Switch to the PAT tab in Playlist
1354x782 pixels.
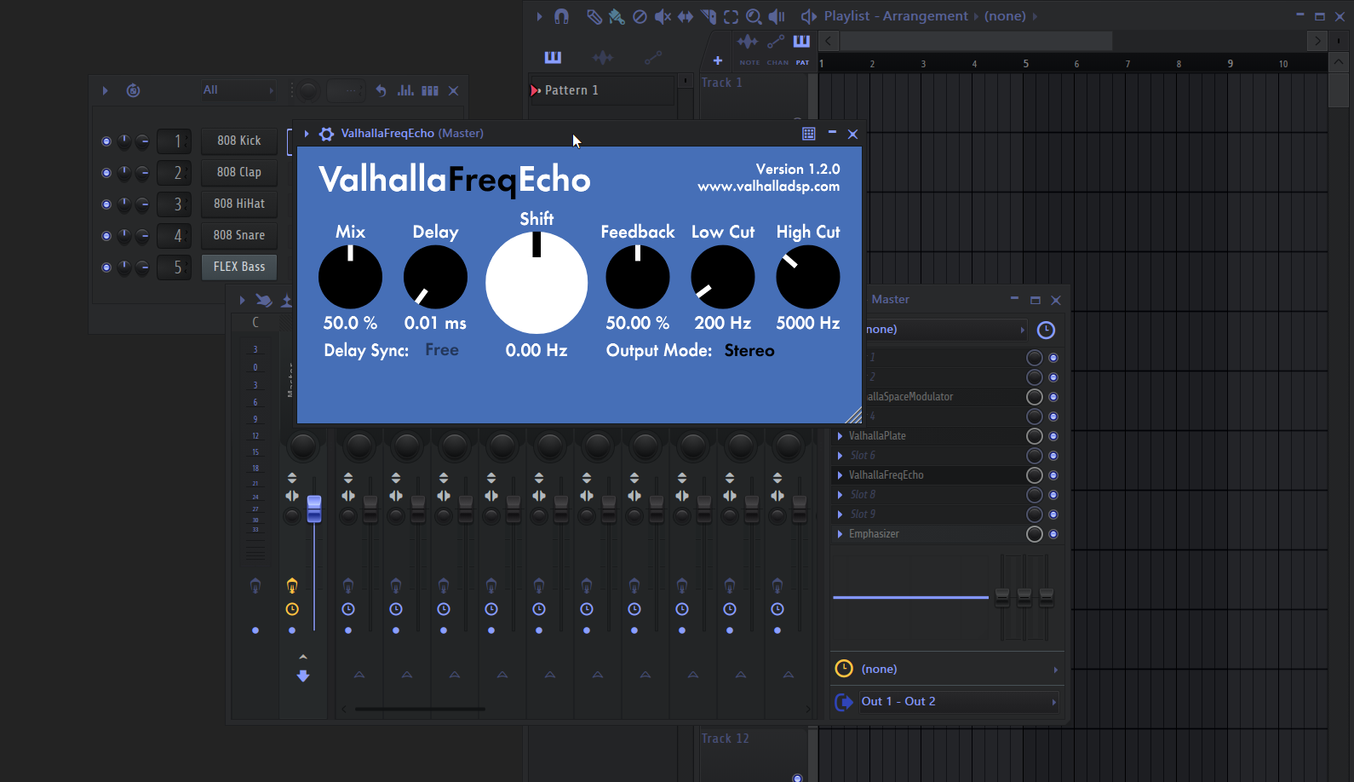[x=802, y=48]
